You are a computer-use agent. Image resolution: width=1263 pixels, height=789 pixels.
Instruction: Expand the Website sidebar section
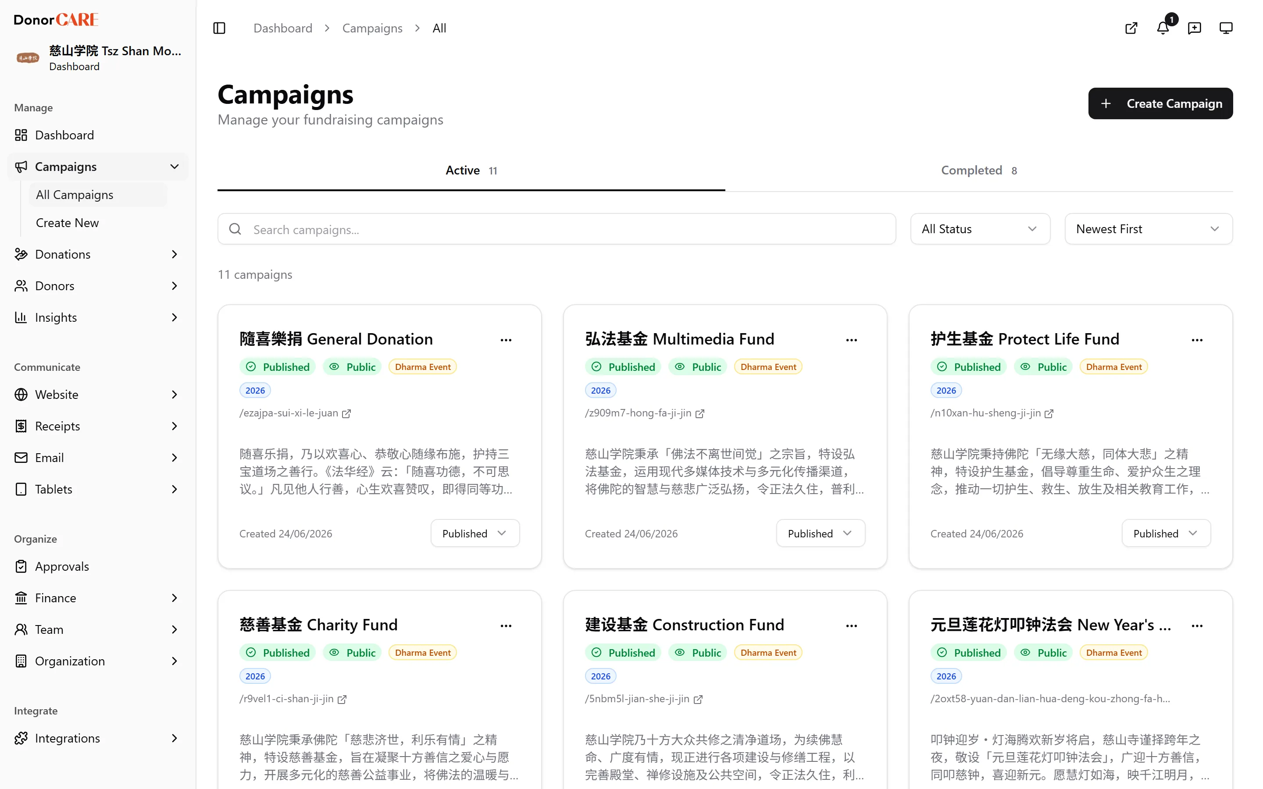click(174, 394)
